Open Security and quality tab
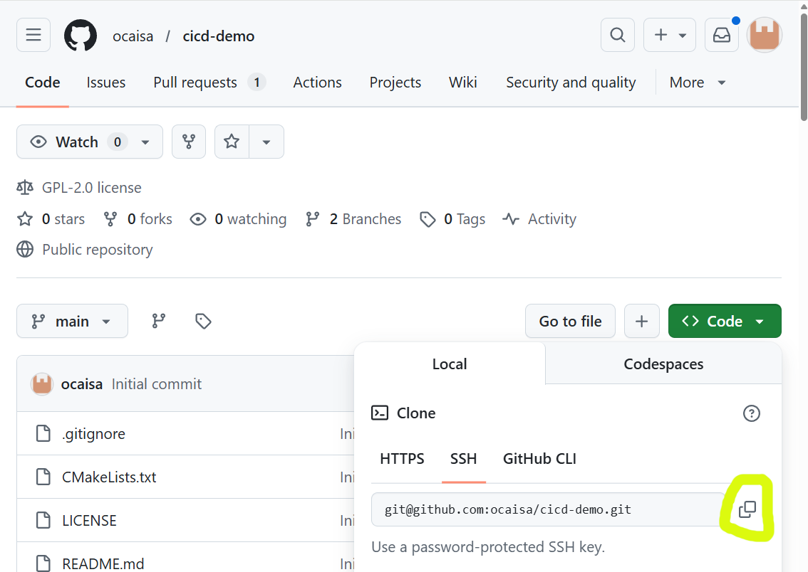Screen dimensions: 808x572 click(571, 83)
